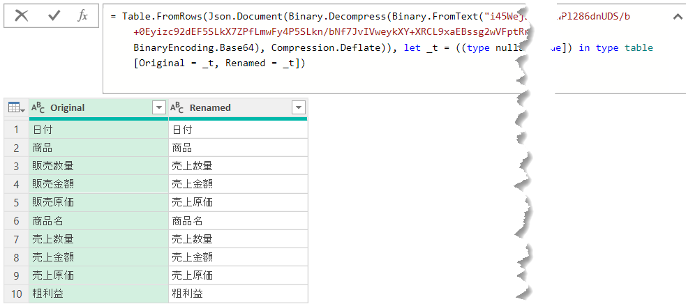This screenshot has height=304, width=686.
Task: Select Renamed cell 売上原価 in row 9
Action: tap(238, 275)
